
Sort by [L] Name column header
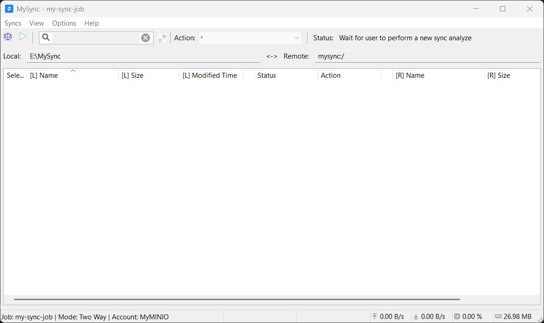click(x=72, y=75)
